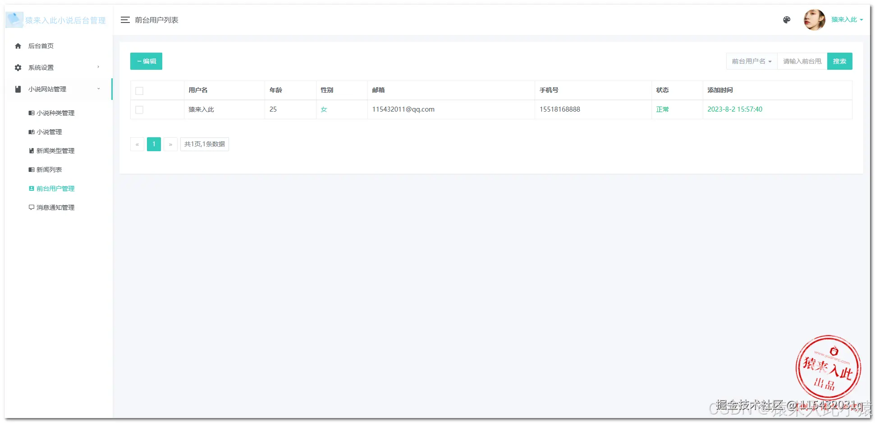
Task: Go to previous page with « button
Action: tap(137, 144)
